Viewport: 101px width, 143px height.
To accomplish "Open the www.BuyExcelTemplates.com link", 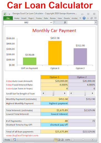I will (22, 135).
